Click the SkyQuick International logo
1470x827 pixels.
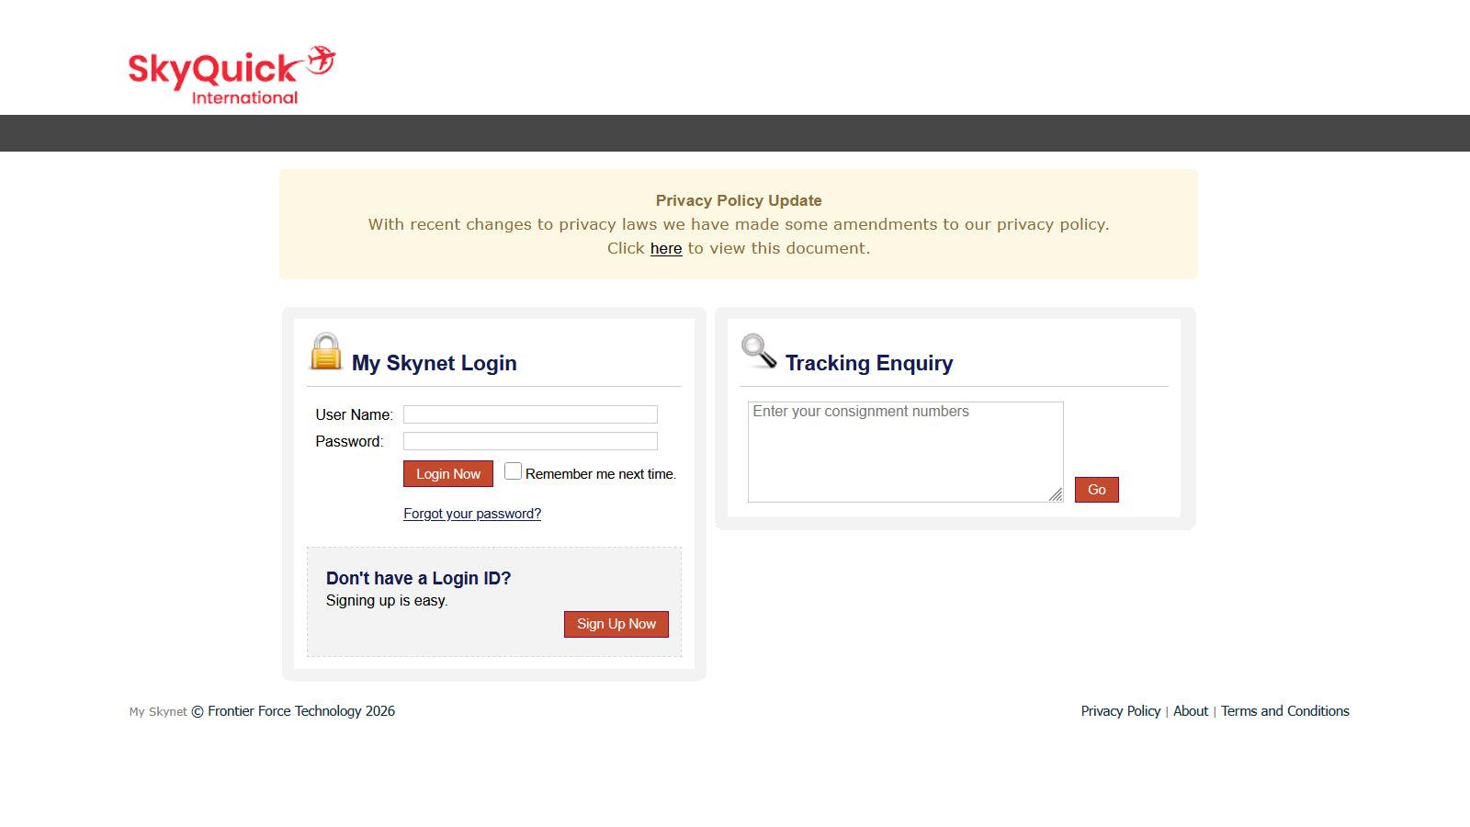[230, 75]
